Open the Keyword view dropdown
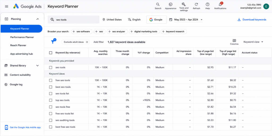The width and height of the screenshot is (272, 136). [253, 42]
